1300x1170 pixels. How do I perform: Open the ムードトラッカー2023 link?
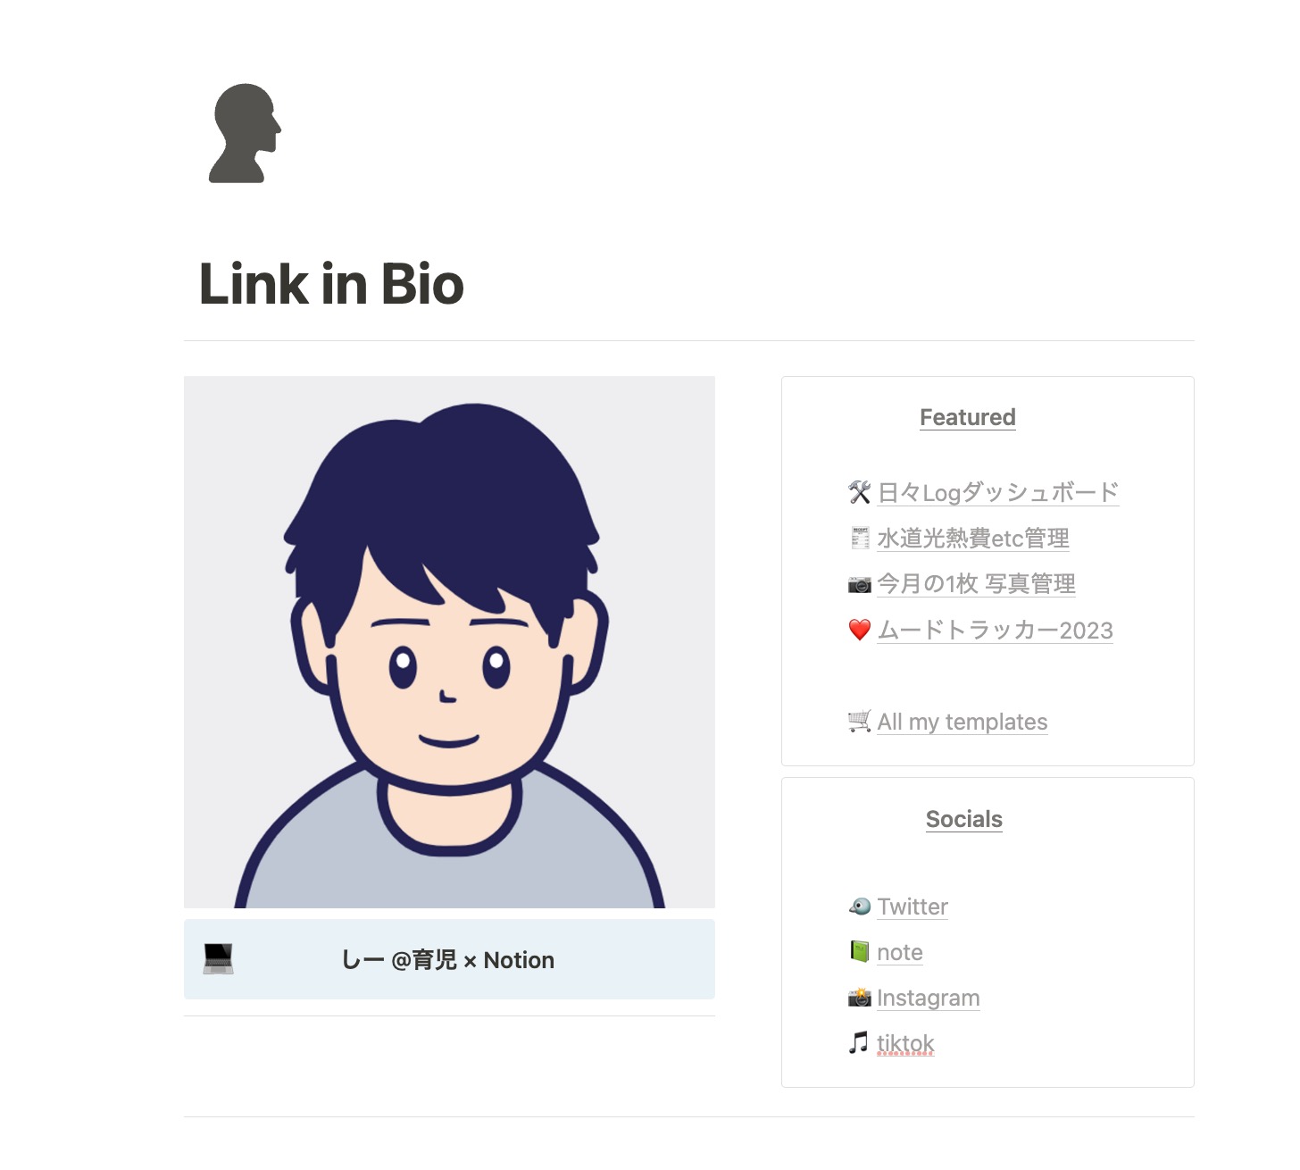click(996, 631)
